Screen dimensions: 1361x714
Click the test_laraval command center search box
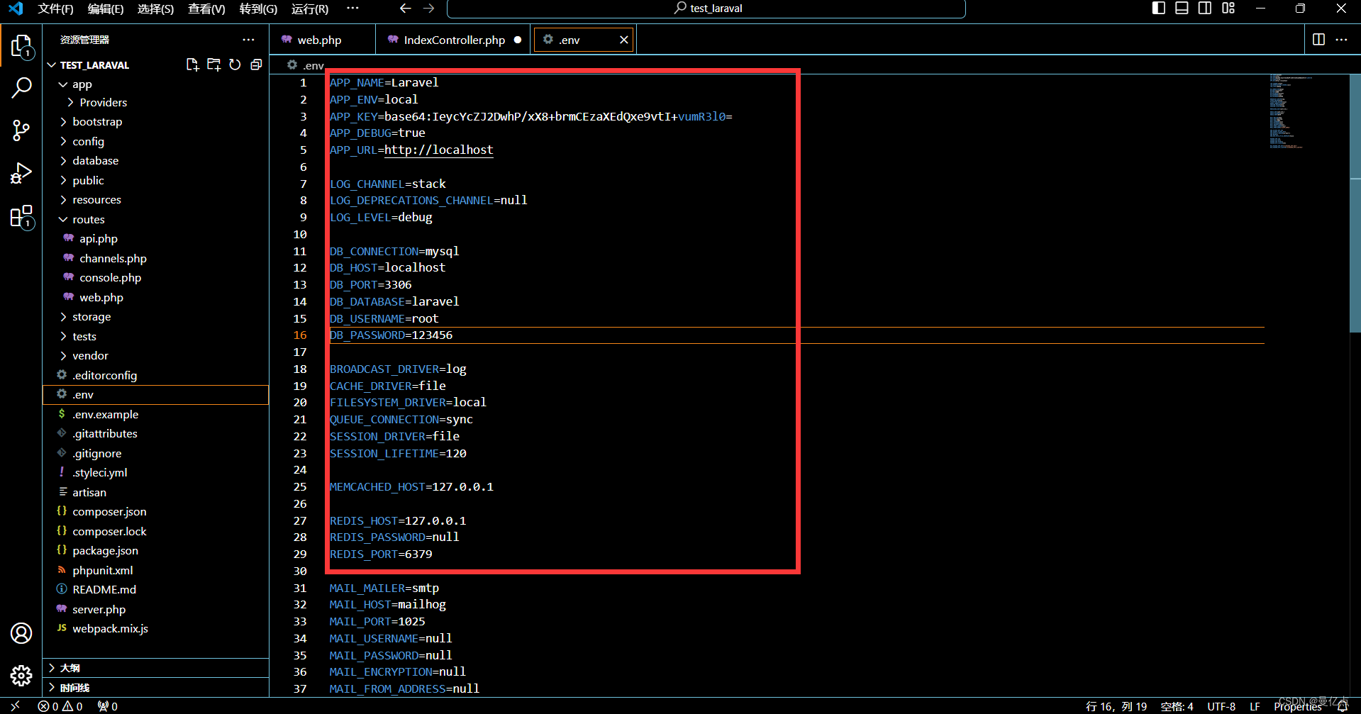pyautogui.click(x=706, y=9)
